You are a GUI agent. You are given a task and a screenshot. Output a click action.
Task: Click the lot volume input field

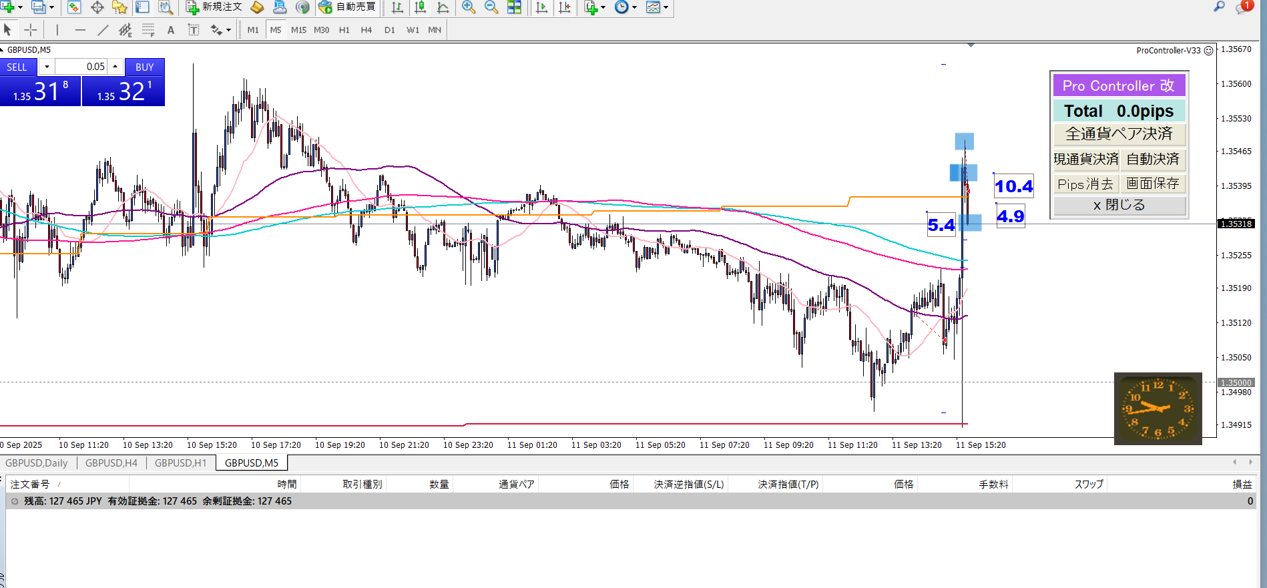pyautogui.click(x=81, y=67)
